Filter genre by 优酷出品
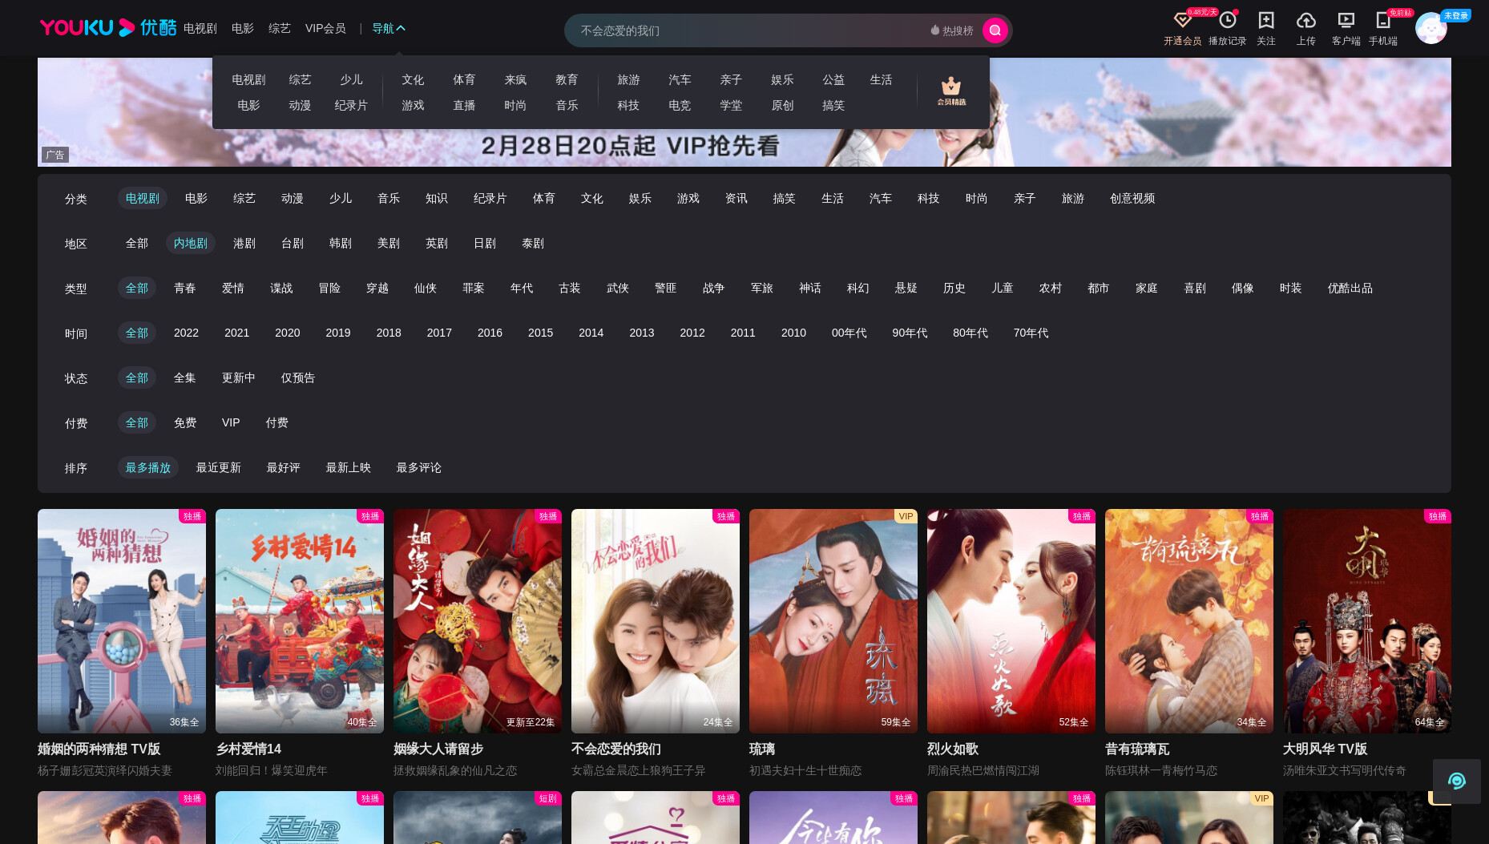 coord(1350,288)
